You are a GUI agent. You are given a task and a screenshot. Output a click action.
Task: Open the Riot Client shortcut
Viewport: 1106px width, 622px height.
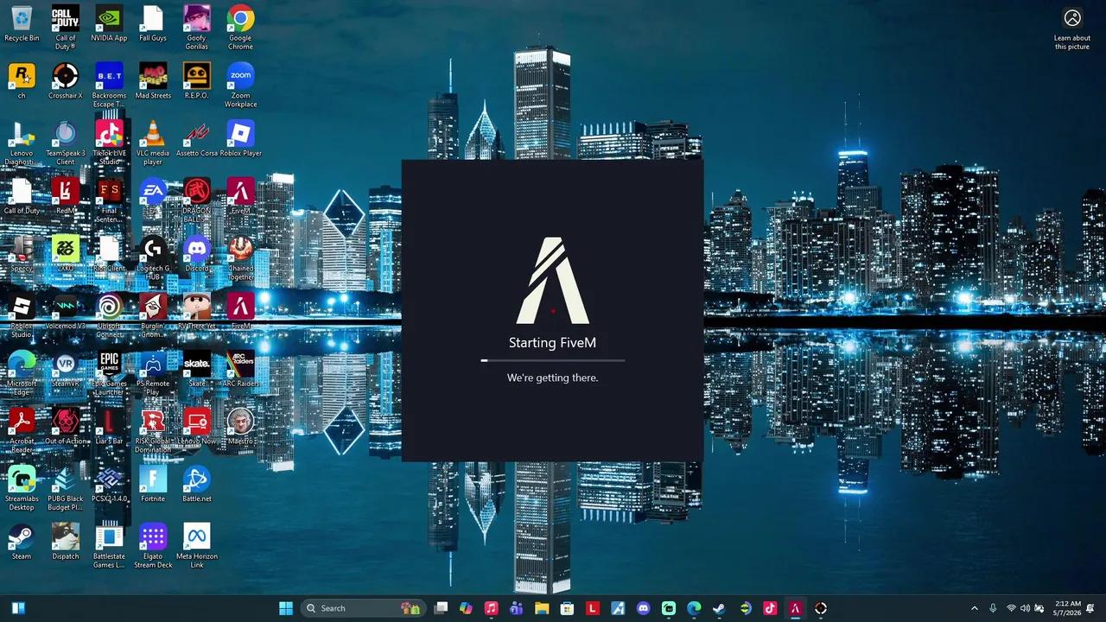click(x=109, y=254)
